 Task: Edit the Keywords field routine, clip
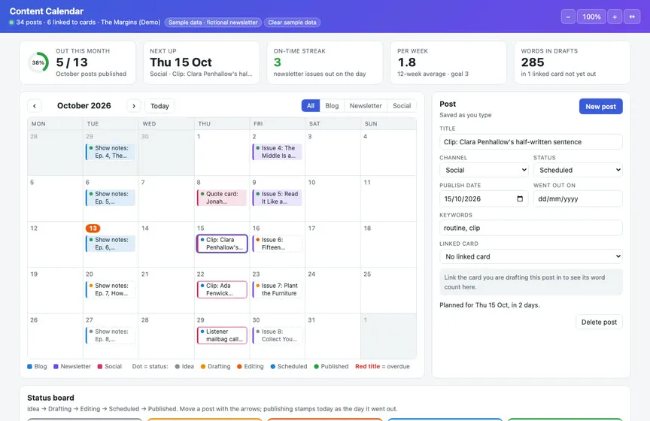pyautogui.click(x=531, y=228)
